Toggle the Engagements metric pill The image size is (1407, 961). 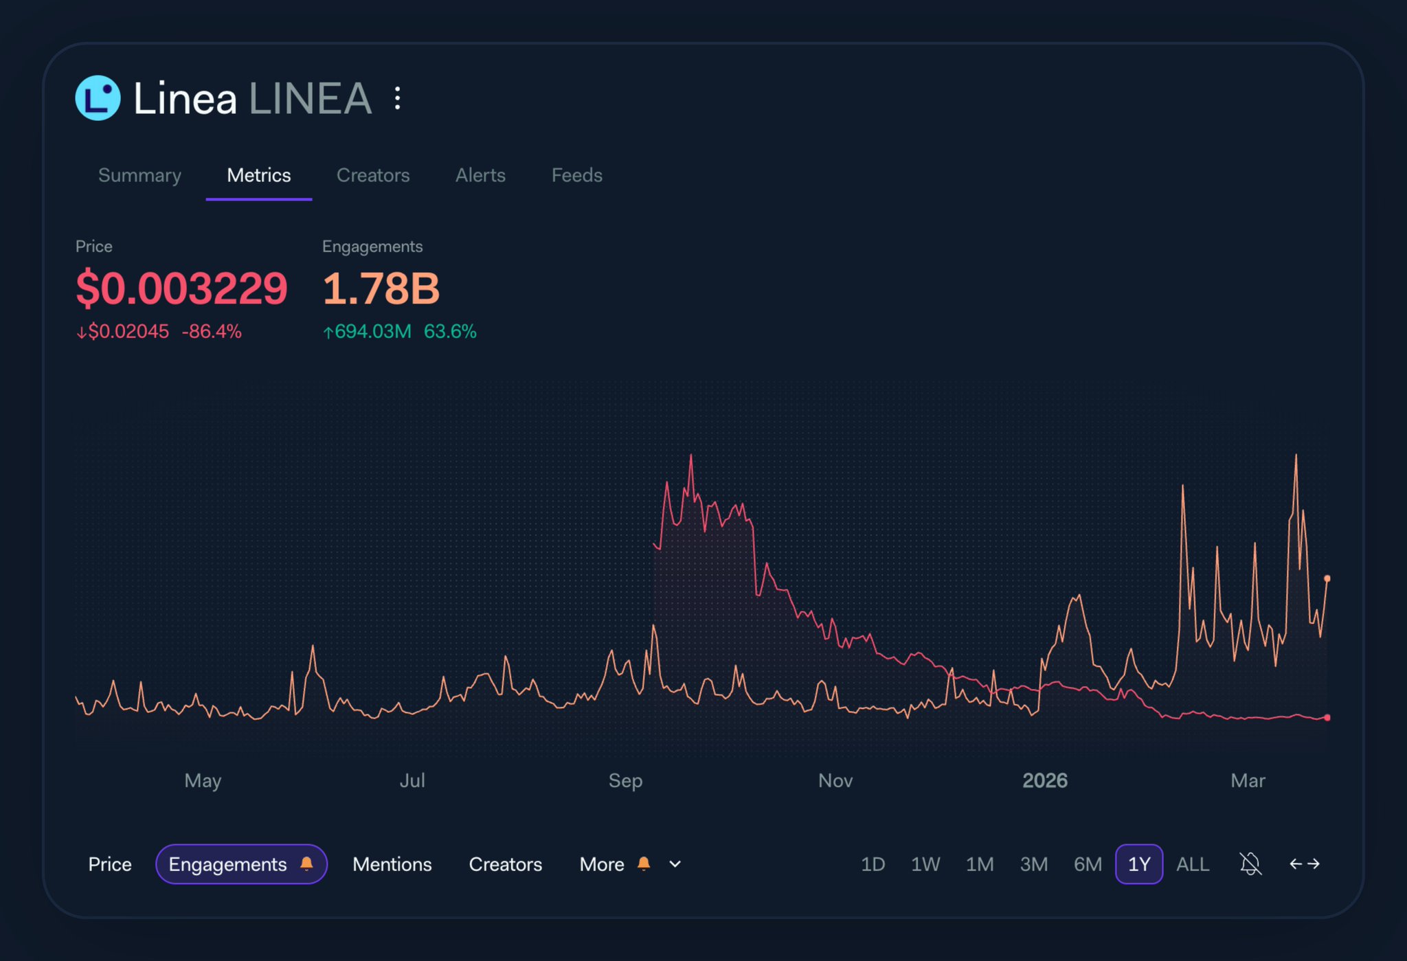coord(227,864)
